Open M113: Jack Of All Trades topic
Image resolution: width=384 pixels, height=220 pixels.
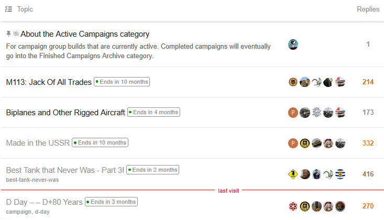pyautogui.click(x=49, y=82)
